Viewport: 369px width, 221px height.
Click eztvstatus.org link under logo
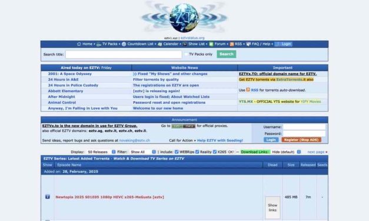[192, 38]
